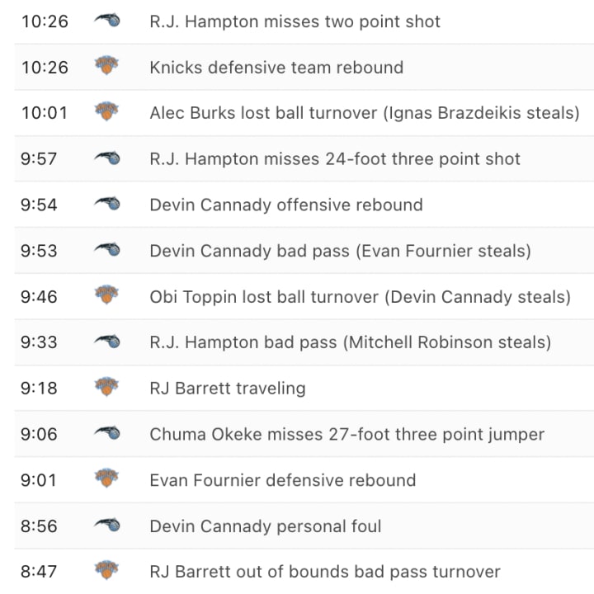Click Knicks logo next to Alec Burks turnover
This screenshot has width=594, height=594.
coord(106,111)
